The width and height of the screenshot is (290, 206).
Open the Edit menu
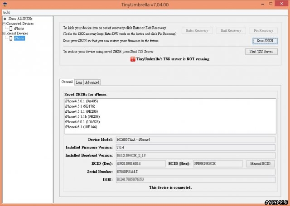(6, 12)
